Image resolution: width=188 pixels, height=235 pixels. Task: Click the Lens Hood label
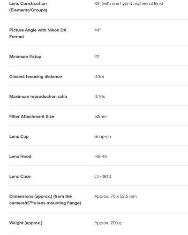20,157
